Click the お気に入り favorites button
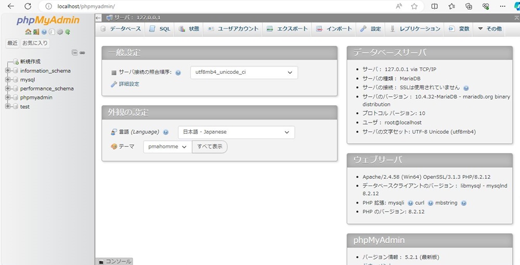This screenshot has width=520, height=265. point(35,43)
